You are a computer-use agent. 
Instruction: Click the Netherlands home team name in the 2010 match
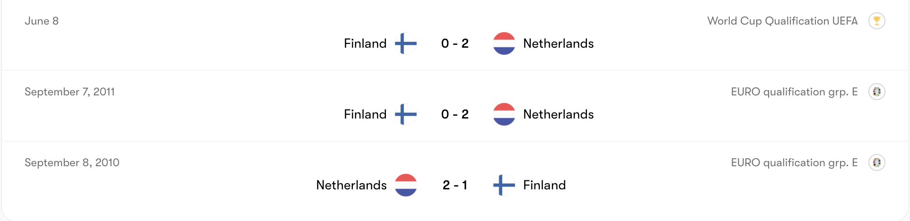[351, 185]
